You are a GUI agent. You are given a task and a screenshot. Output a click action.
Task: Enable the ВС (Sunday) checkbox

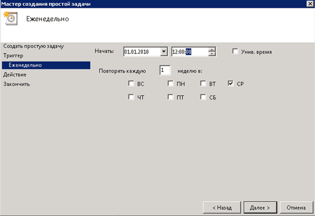coord(131,84)
